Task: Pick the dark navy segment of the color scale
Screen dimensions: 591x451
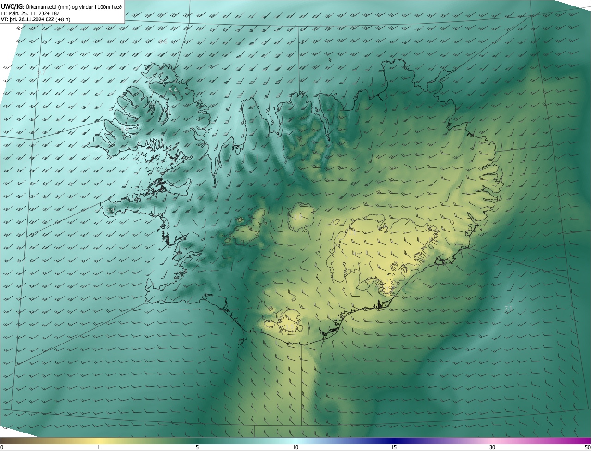Action: [394, 441]
